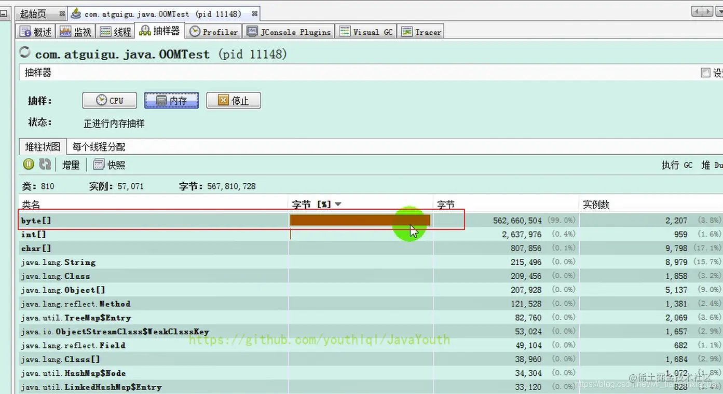
Task: Select the char[] row
Action: [371, 249]
